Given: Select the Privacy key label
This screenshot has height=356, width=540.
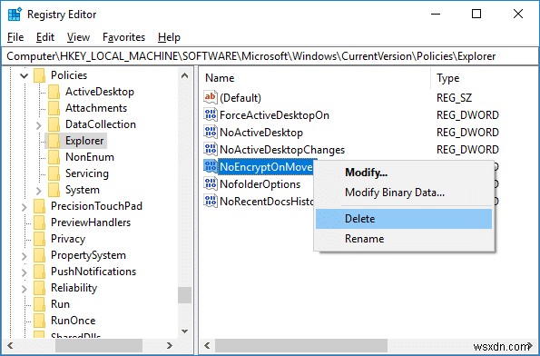Looking at the screenshot, I should tap(68, 239).
